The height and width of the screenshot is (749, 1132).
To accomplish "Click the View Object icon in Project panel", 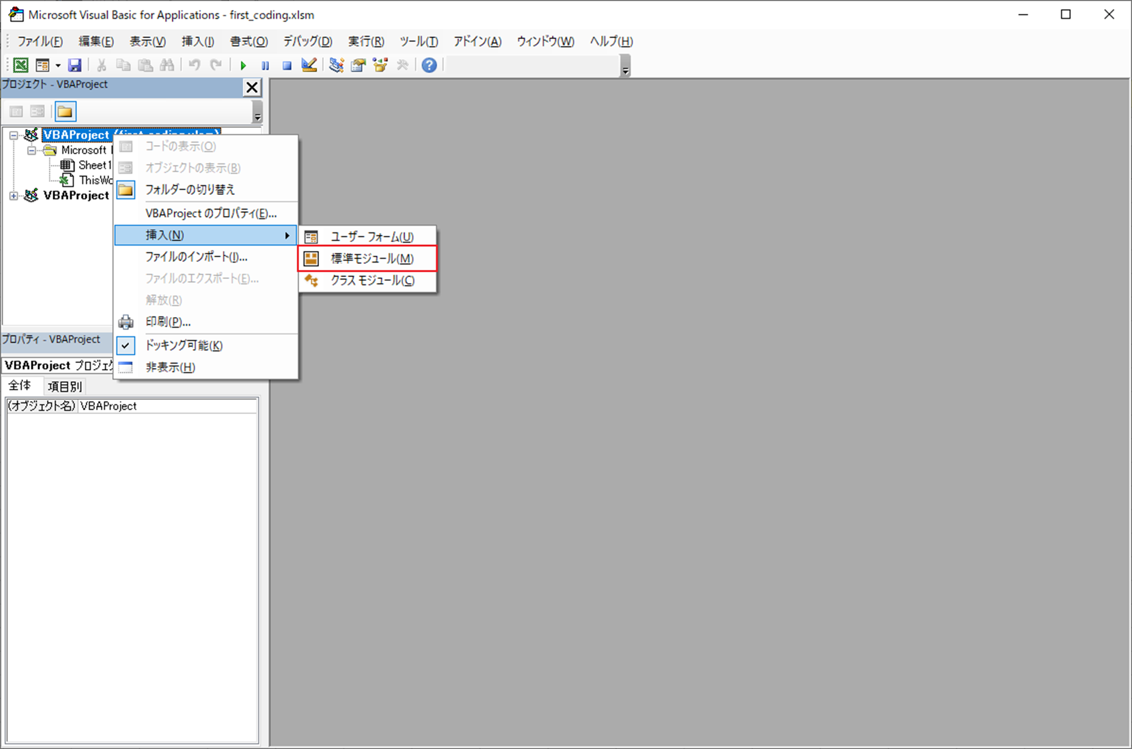I will pos(38,111).
